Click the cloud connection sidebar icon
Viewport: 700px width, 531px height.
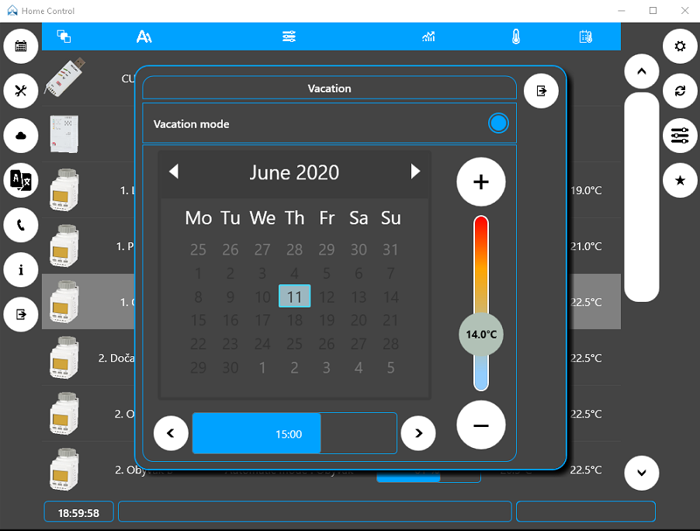click(x=20, y=135)
